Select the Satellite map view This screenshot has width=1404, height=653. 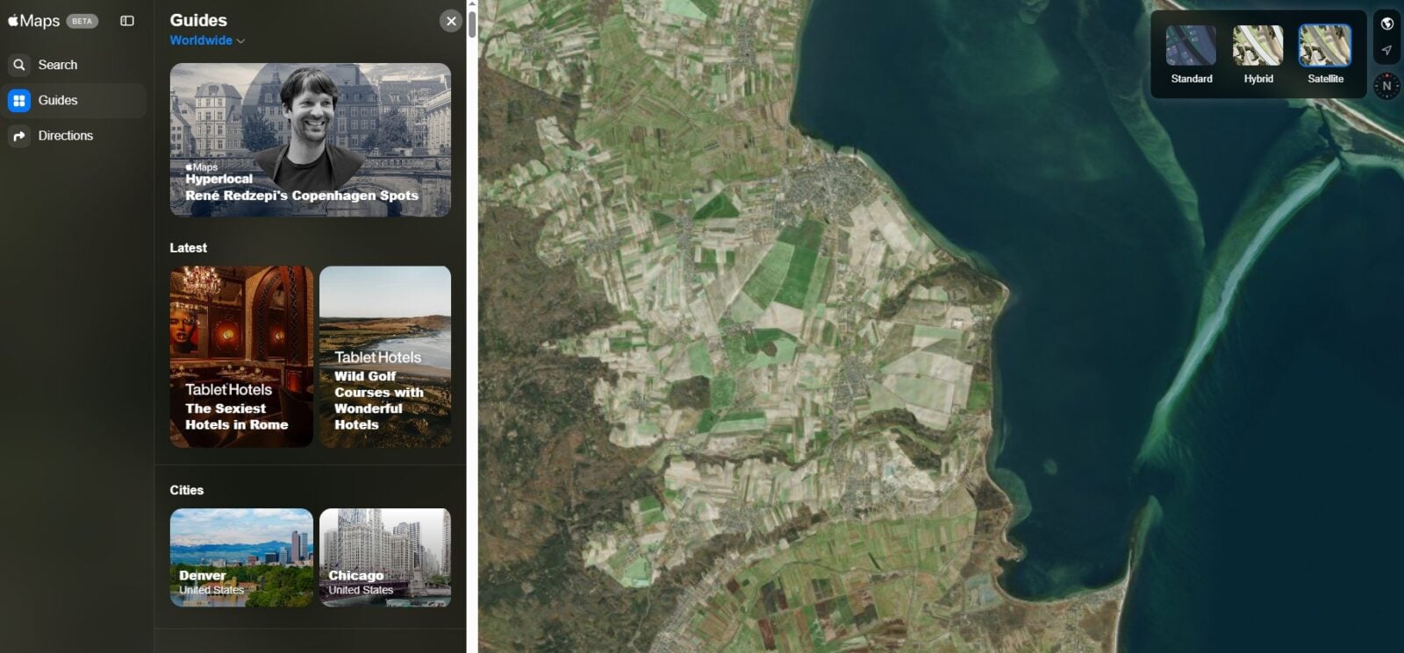[x=1325, y=55]
